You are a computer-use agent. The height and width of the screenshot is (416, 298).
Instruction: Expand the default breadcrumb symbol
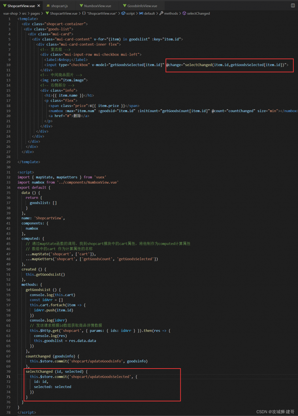147,13
